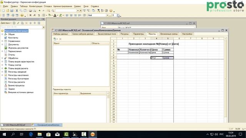The image size is (246, 138).
Task: Expand Регистры сведений tree node
Action: click(2, 72)
